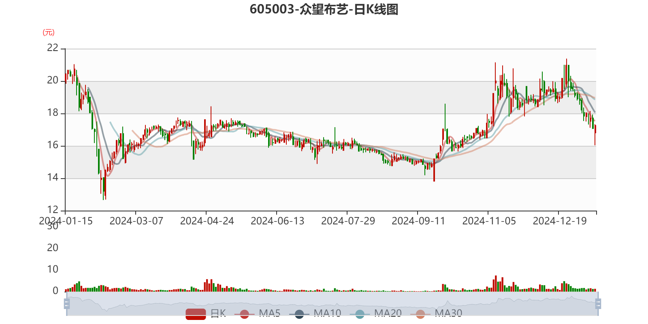This screenshot has height=324, width=648.
Task: Click the 2024-11-05 date axis label
Action: [489, 221]
